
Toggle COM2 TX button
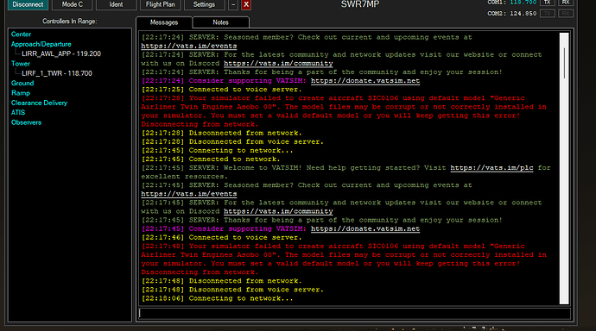pyautogui.click(x=548, y=14)
